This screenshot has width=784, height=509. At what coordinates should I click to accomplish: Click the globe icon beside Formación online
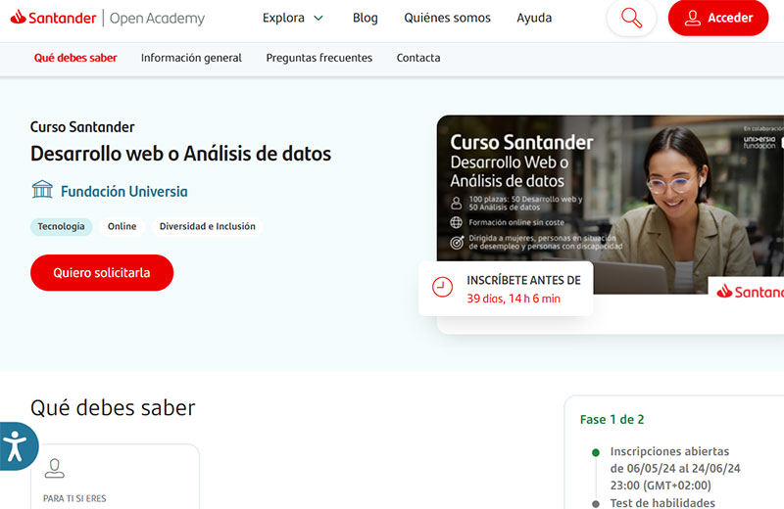[456, 222]
